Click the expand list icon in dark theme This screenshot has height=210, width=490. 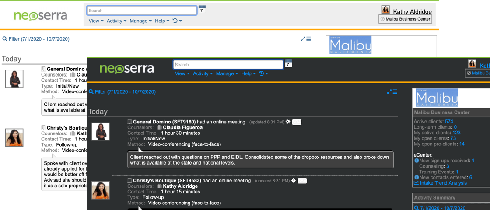click(392, 91)
